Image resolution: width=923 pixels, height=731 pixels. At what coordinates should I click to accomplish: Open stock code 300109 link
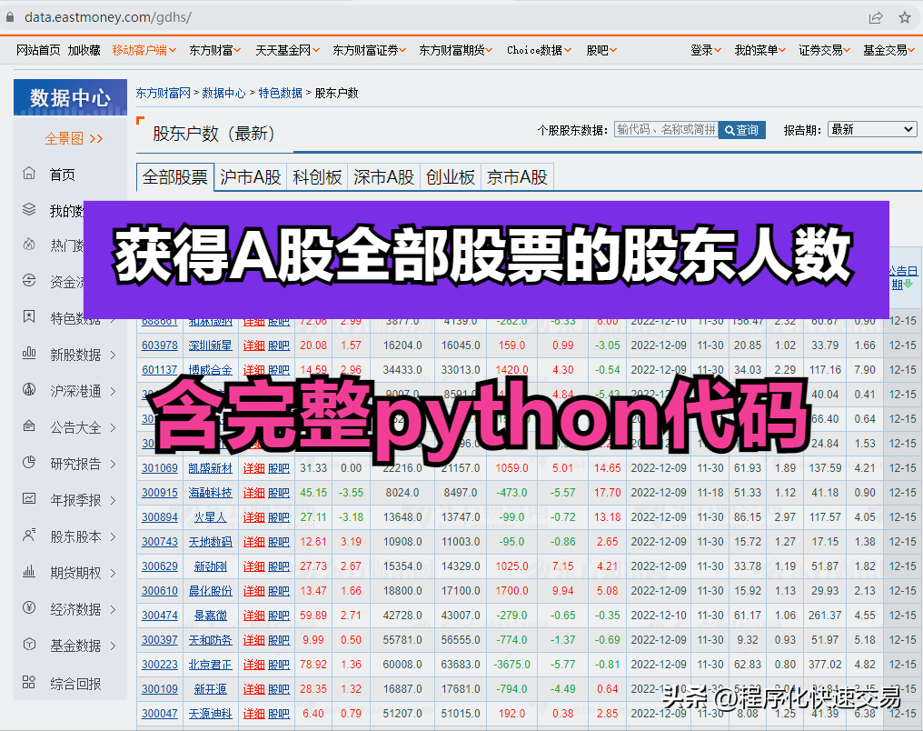[x=160, y=689]
